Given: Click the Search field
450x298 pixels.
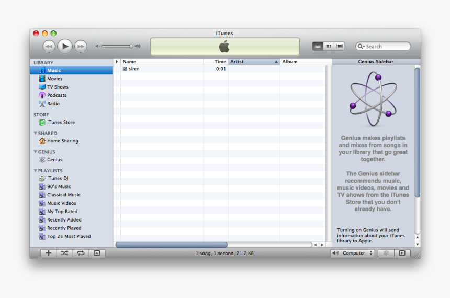Looking at the screenshot, I should tap(383, 46).
